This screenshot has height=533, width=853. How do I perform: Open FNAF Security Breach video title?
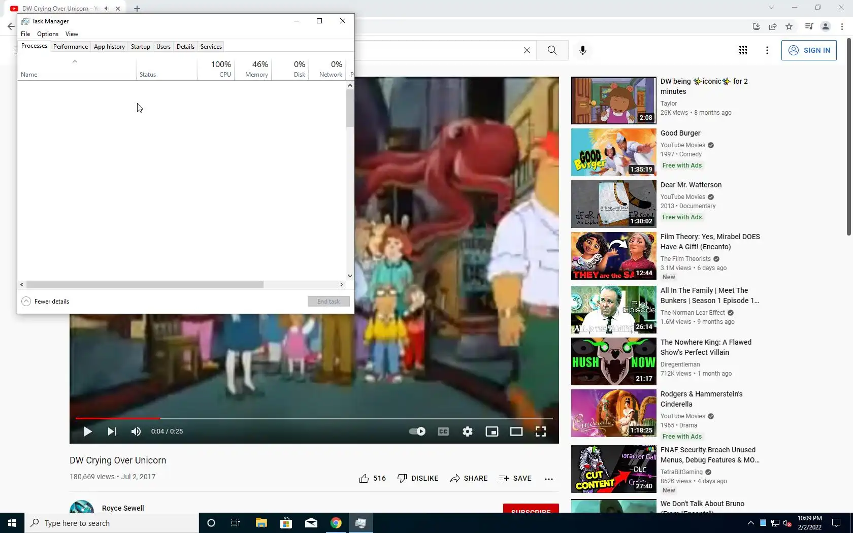710,455
